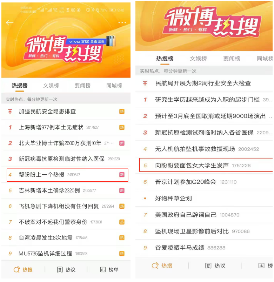The width and height of the screenshot is (274, 282).
Task: Open trending topic 北大毕业博士诈骗2600万获刑10年
Action: coord(66,143)
